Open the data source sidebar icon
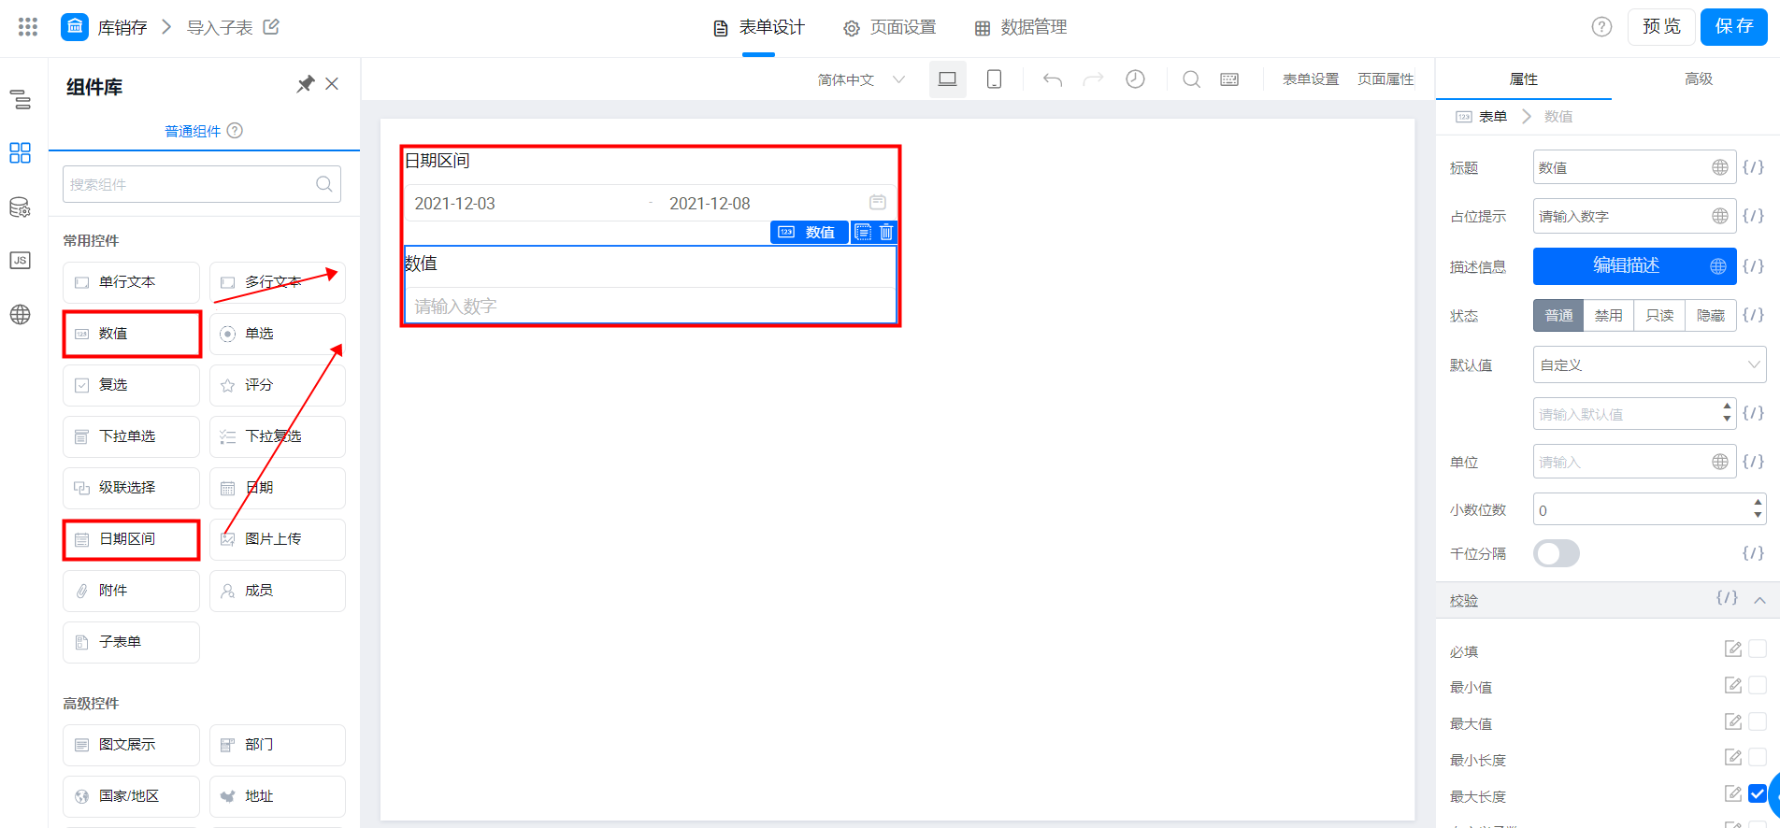 pyautogui.click(x=21, y=207)
